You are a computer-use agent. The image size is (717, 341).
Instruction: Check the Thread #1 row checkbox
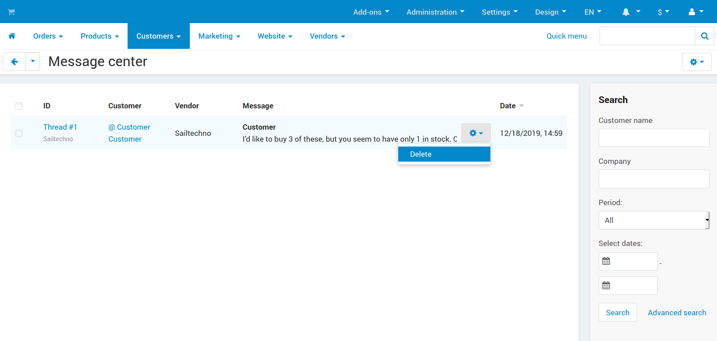point(19,133)
